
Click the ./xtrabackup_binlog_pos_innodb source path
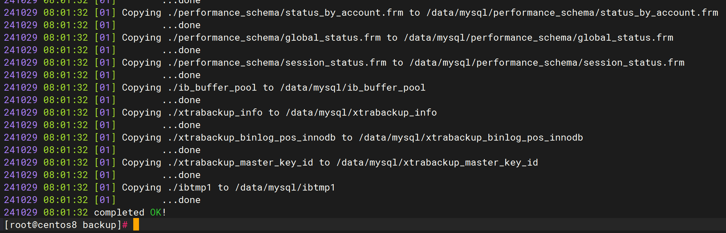(x=252, y=137)
